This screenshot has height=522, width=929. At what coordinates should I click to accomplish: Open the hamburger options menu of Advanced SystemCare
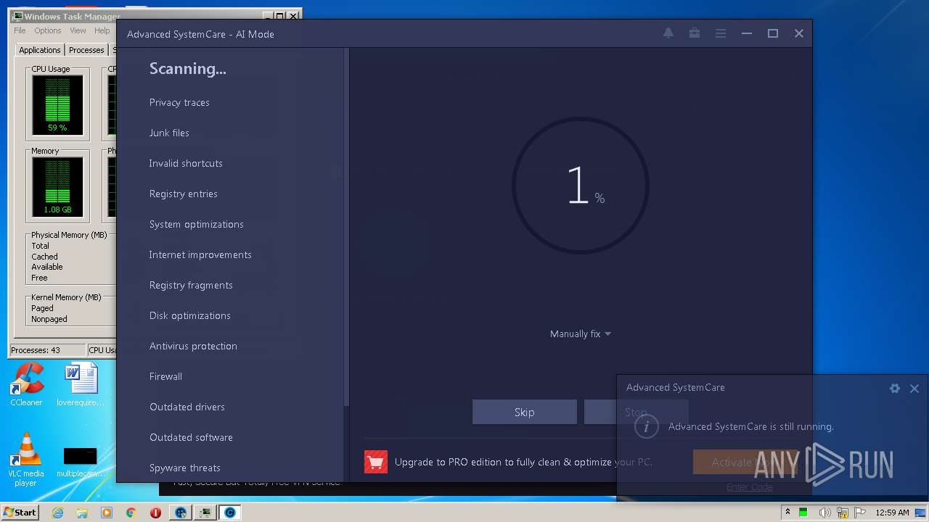tap(721, 33)
